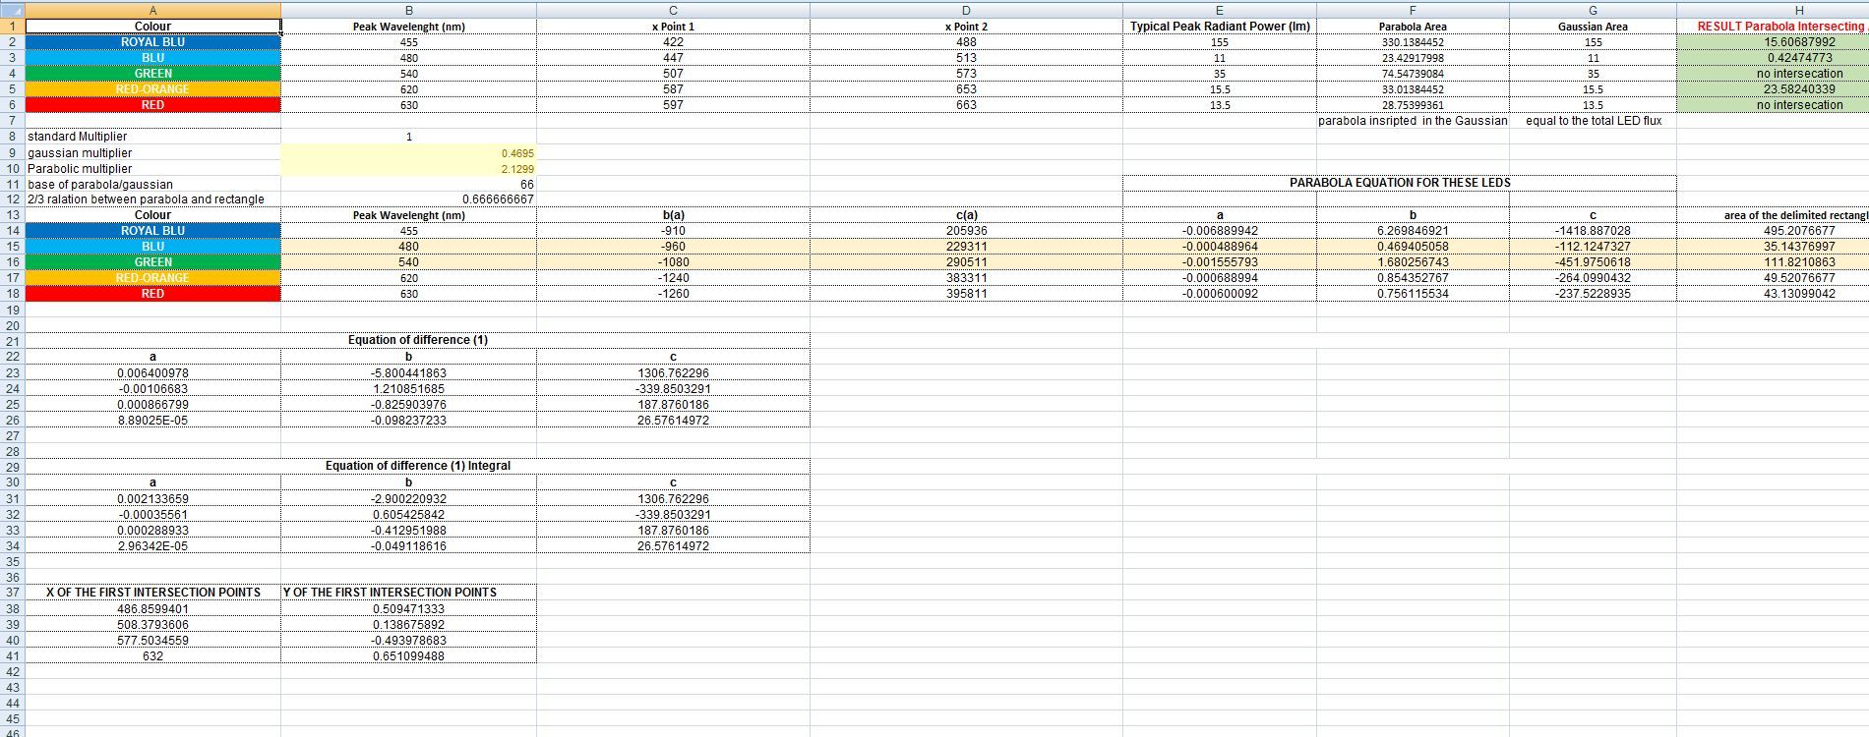Click the RED cell in row 18
Image resolution: width=1869 pixels, height=737 pixels.
click(x=152, y=294)
